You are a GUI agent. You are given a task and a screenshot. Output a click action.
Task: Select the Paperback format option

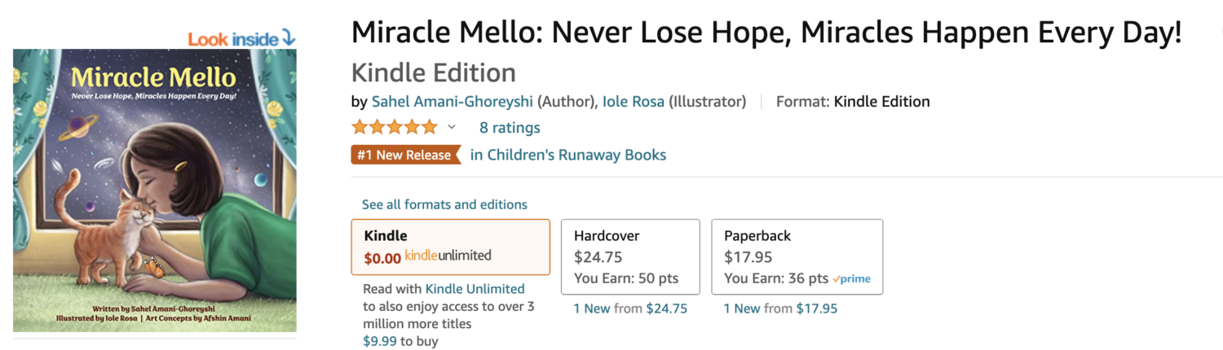point(797,256)
